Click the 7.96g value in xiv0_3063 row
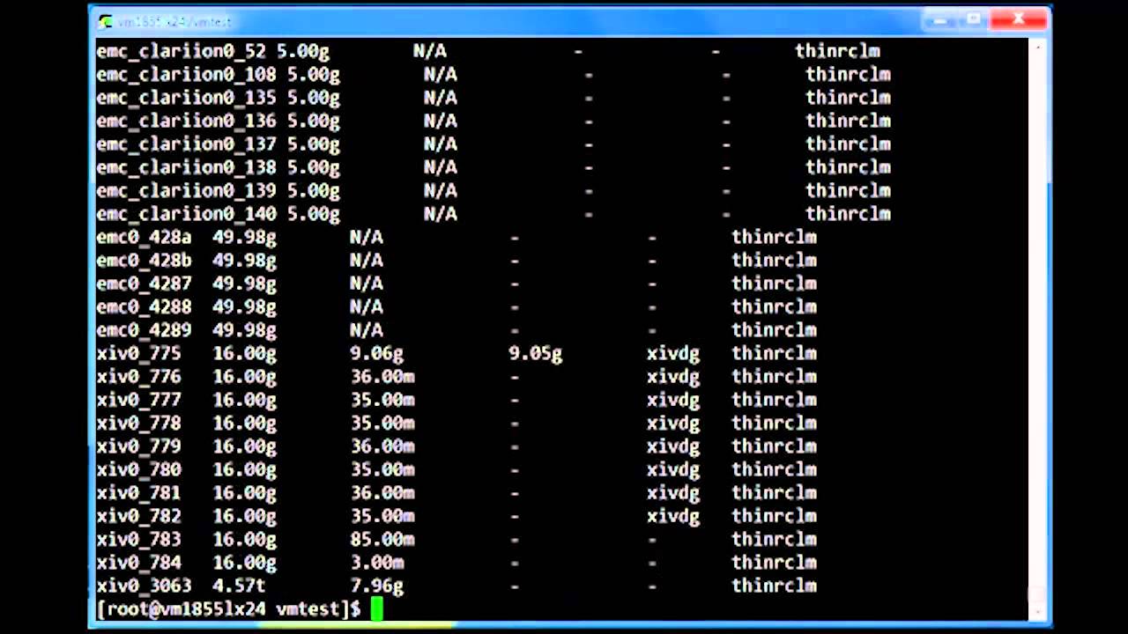This screenshot has height=634, width=1128. click(x=376, y=586)
